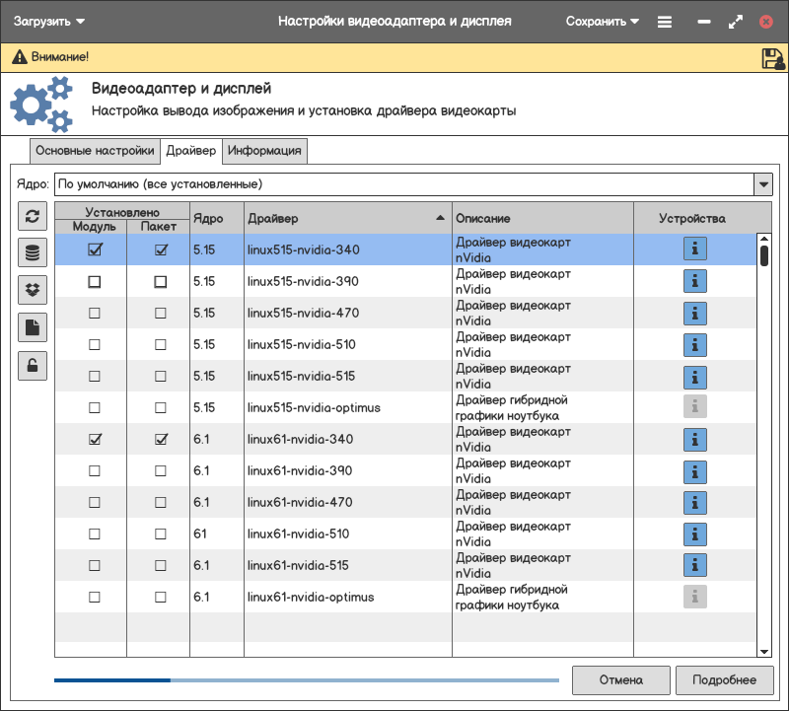Viewport: 789px width, 711px height.
Task: Click the refresh icon in left sidebar
Action: (33, 217)
